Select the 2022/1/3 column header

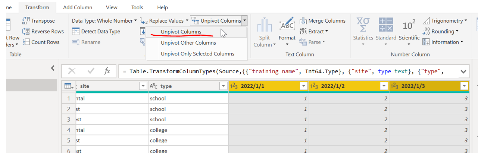tap(429, 86)
